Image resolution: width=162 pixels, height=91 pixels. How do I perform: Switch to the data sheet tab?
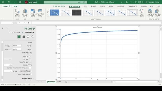point(59,82)
